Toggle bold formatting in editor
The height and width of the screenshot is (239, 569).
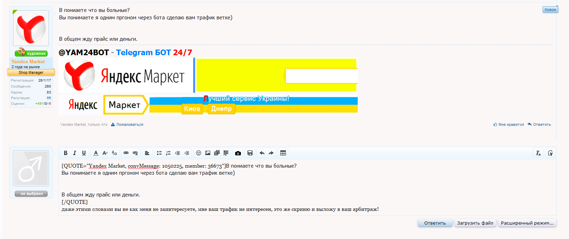click(x=65, y=153)
